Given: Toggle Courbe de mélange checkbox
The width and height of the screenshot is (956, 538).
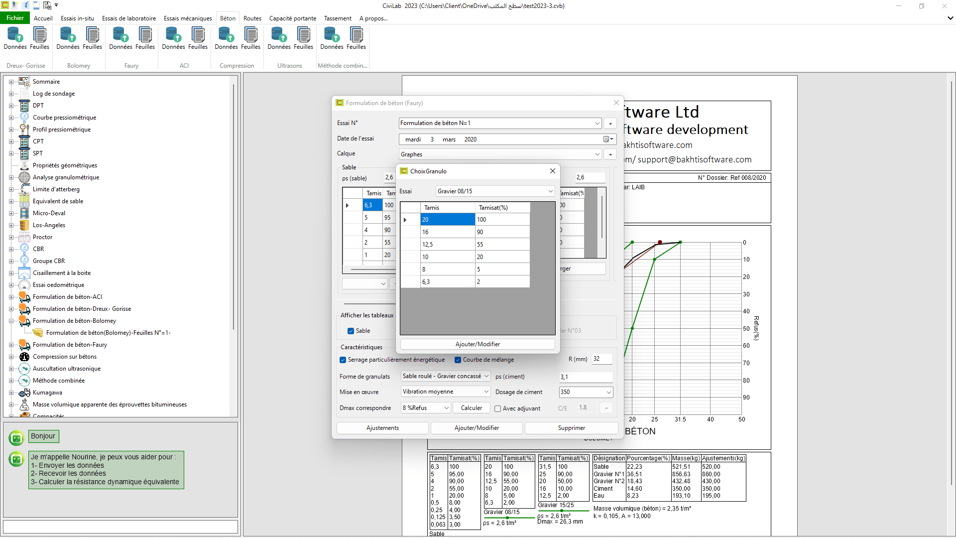Looking at the screenshot, I should [x=458, y=360].
